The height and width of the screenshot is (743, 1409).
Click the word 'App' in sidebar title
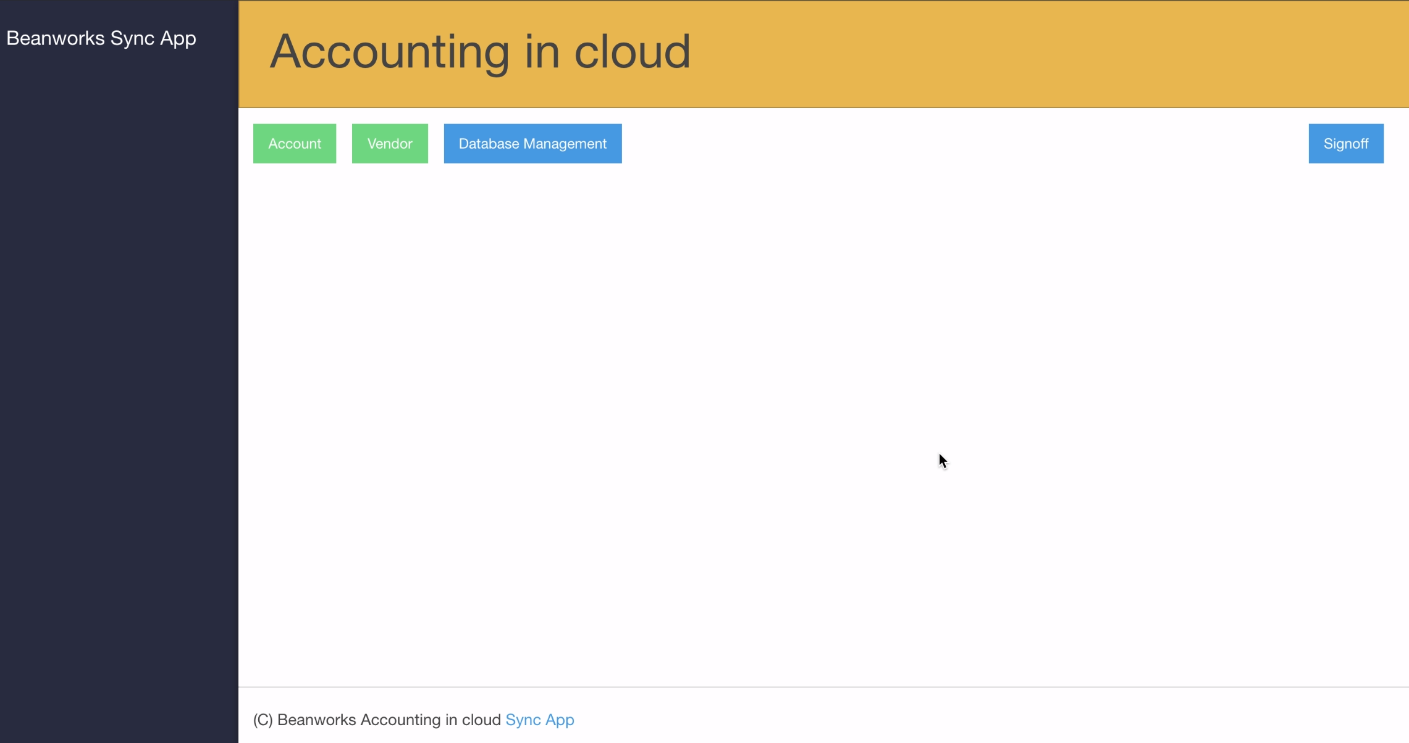tap(178, 39)
